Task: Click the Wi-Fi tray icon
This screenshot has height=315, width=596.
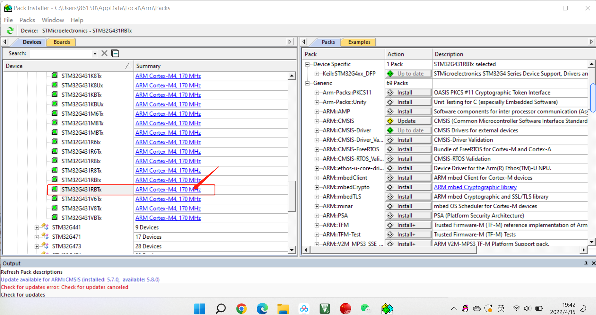Action: (516, 308)
